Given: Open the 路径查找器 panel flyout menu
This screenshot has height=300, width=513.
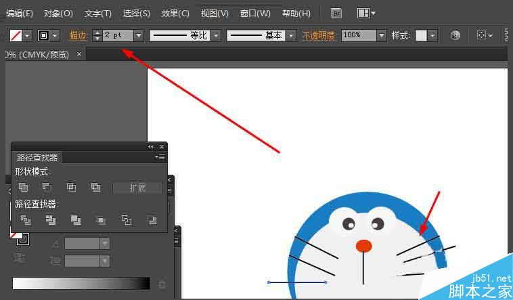Looking at the screenshot, I should (x=160, y=157).
